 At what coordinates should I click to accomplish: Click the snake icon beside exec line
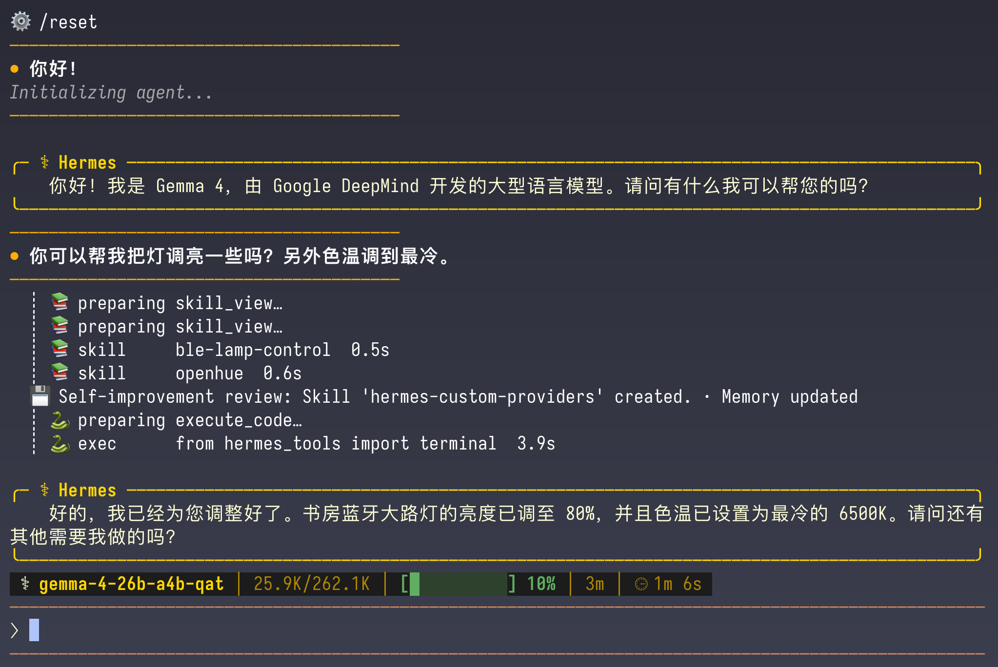coord(60,443)
